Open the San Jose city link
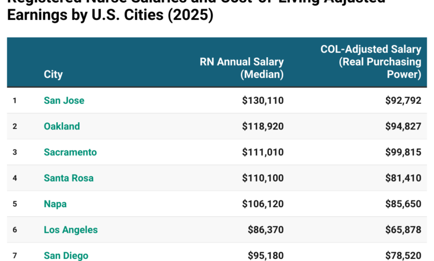 tap(64, 101)
